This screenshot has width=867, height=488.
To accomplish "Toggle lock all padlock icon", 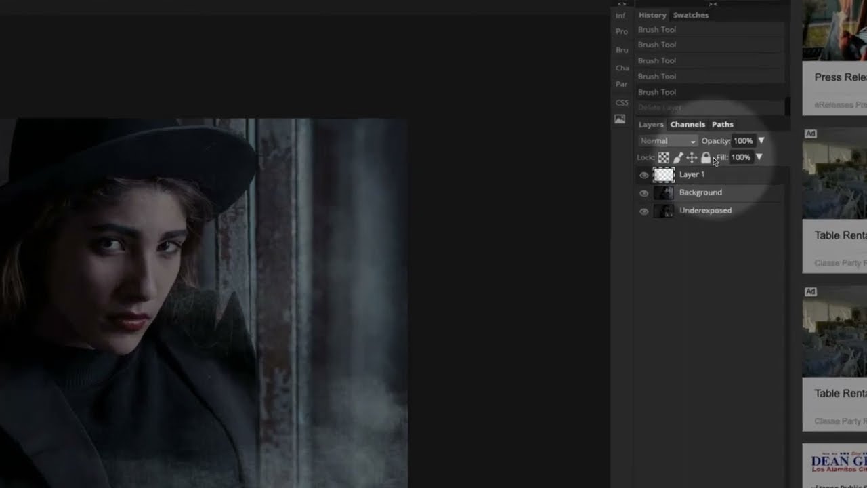I will coord(706,157).
